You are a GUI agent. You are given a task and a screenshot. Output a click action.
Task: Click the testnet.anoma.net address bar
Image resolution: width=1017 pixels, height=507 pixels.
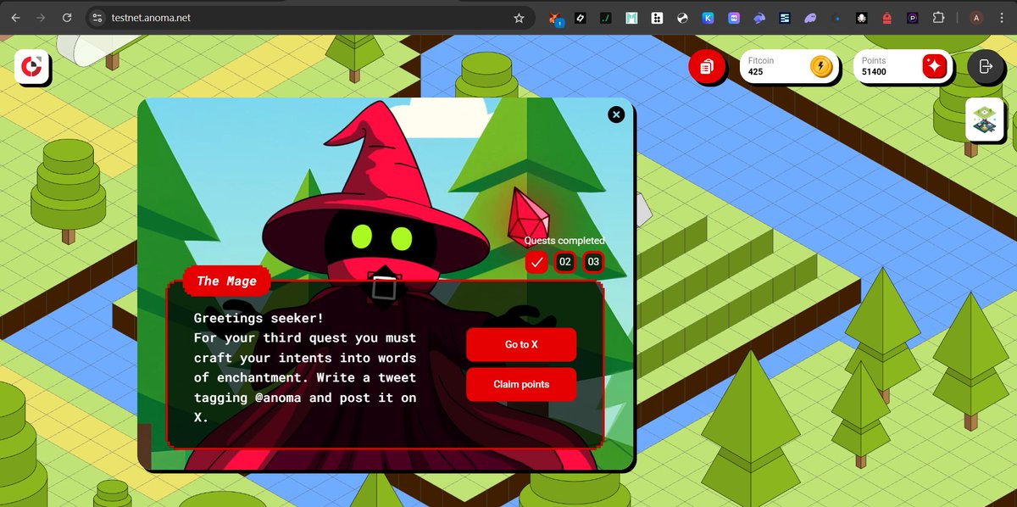click(309, 18)
